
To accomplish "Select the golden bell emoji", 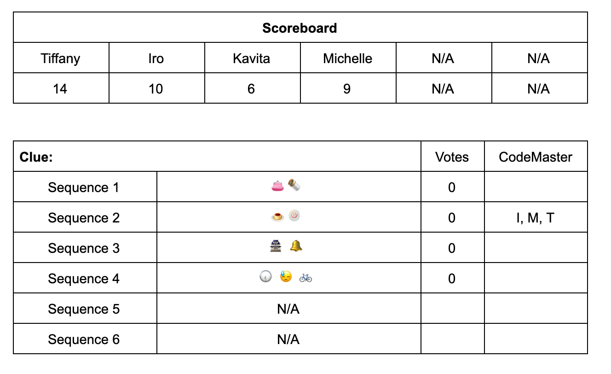I will [x=296, y=246].
